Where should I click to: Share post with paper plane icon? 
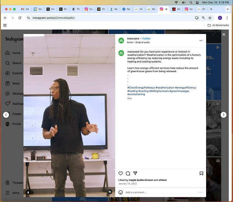coord(135,173)
